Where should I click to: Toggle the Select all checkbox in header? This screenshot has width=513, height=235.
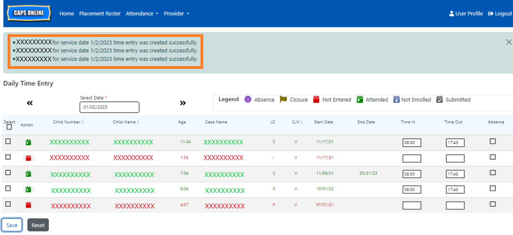(9, 127)
